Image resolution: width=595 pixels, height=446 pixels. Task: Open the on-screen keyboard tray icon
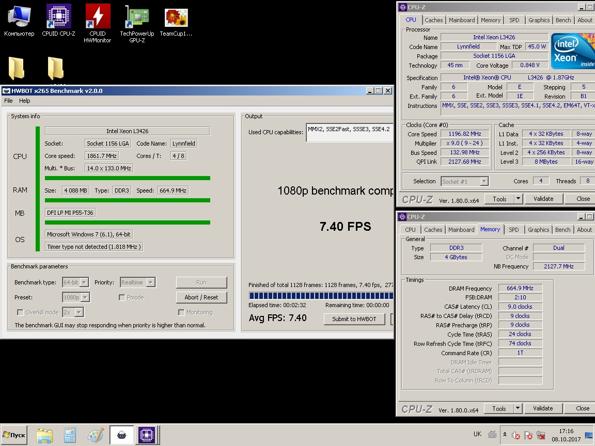pyautogui.click(x=492, y=435)
